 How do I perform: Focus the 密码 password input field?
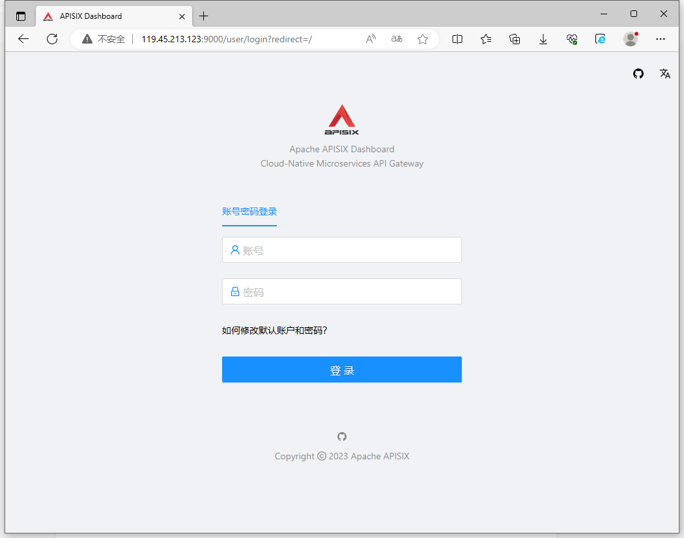(342, 291)
